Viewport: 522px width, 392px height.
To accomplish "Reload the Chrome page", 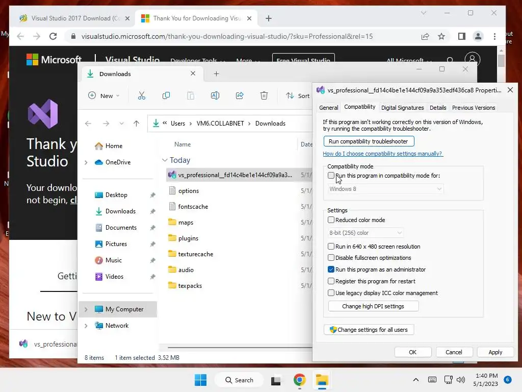I will tap(53, 36).
